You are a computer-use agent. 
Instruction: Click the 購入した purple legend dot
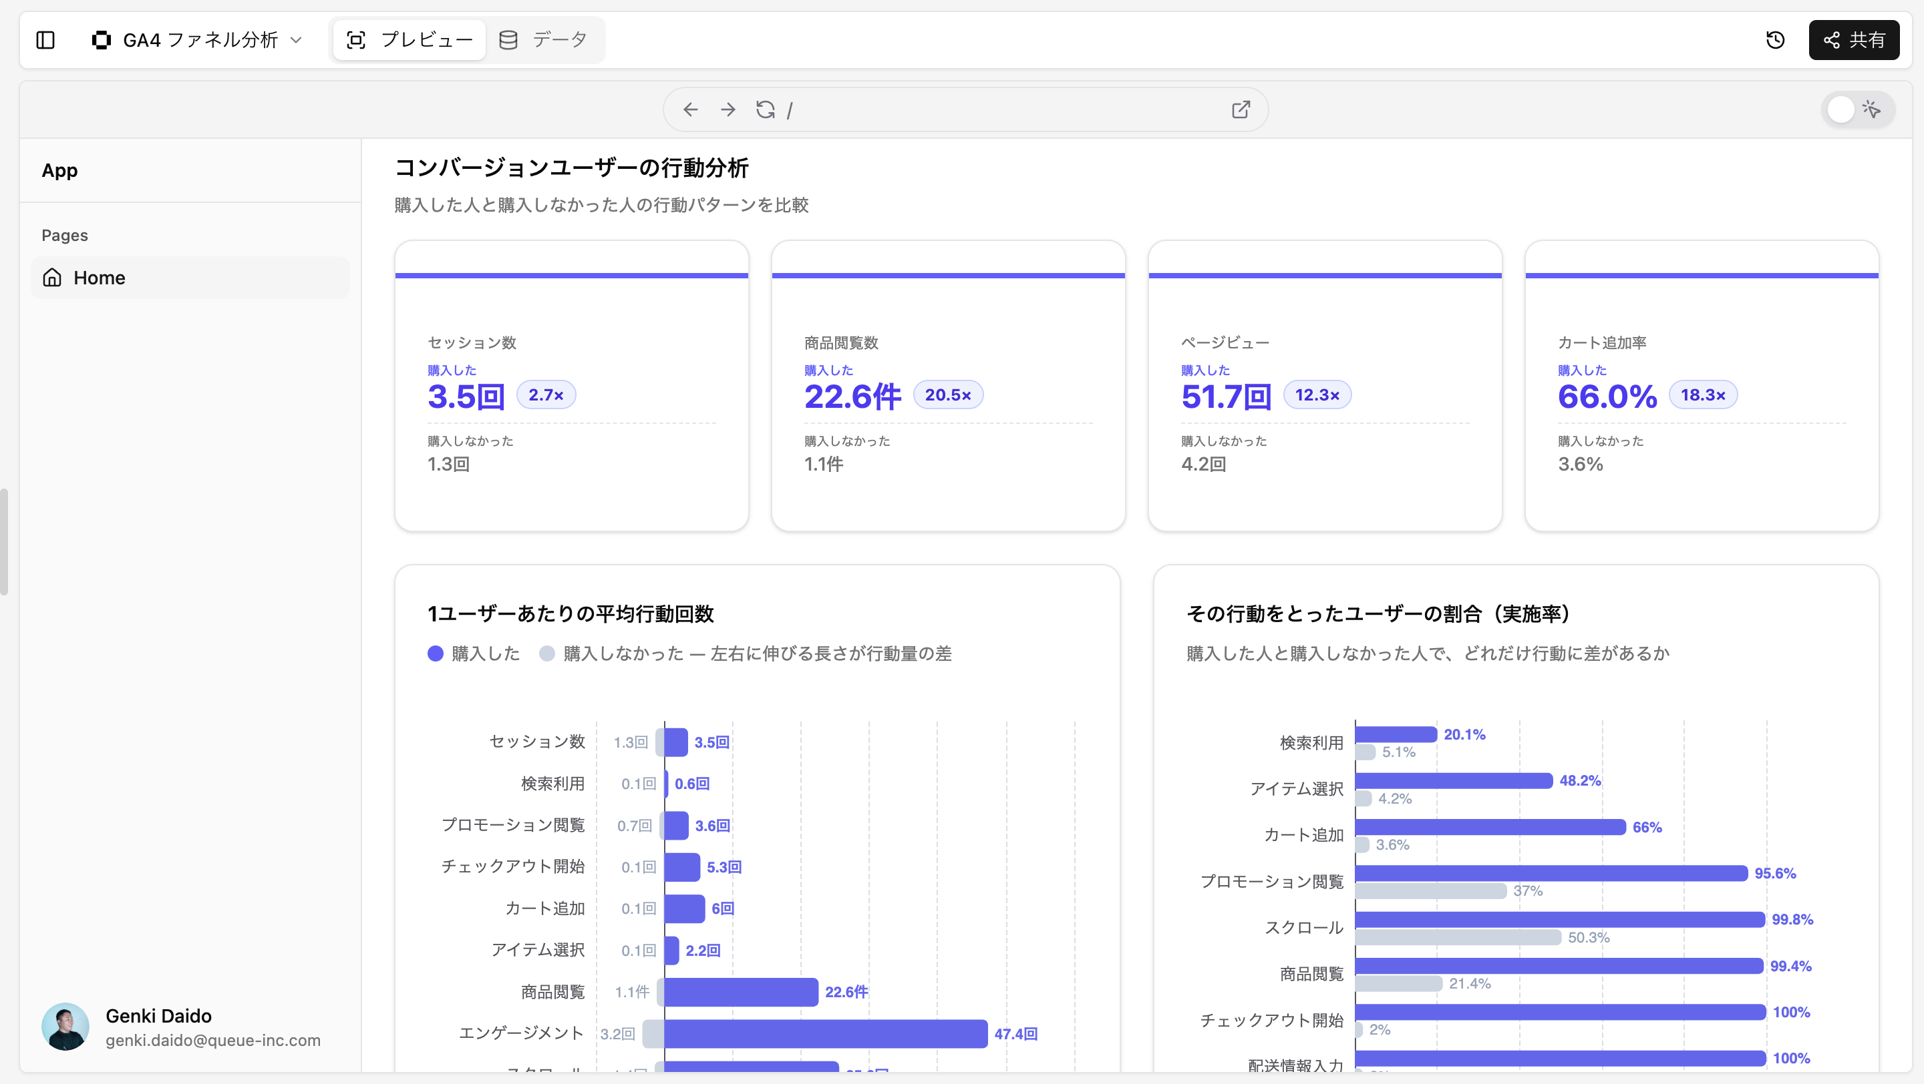[436, 653]
